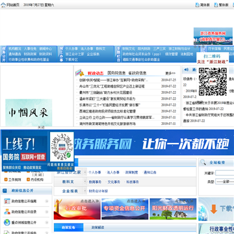Click the 更多>> link for news
This screenshot has width=234, height=234.
170,73
